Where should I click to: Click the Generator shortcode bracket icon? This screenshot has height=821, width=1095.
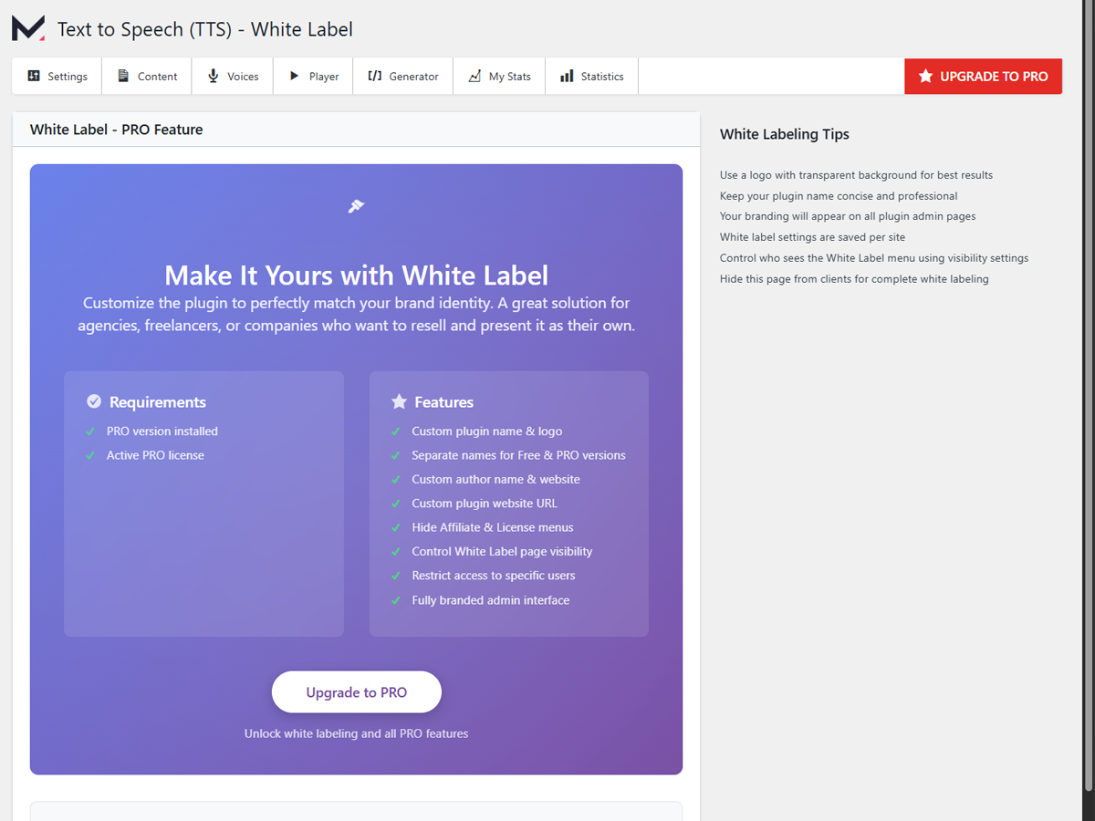click(374, 76)
